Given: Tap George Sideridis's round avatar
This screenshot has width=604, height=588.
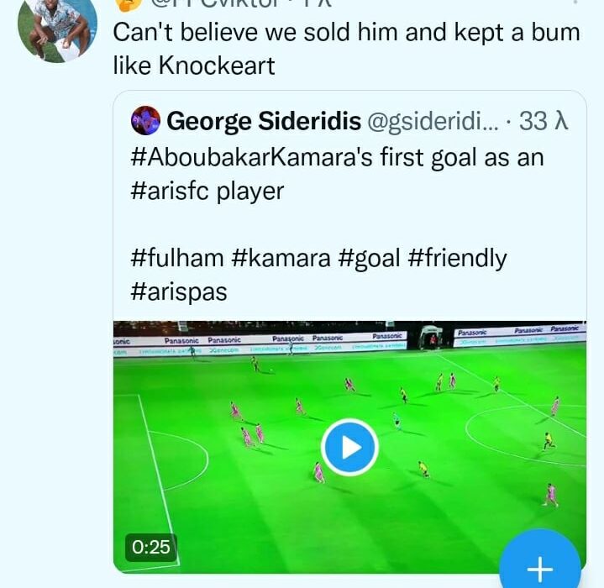Looking at the screenshot, I should 146,121.
